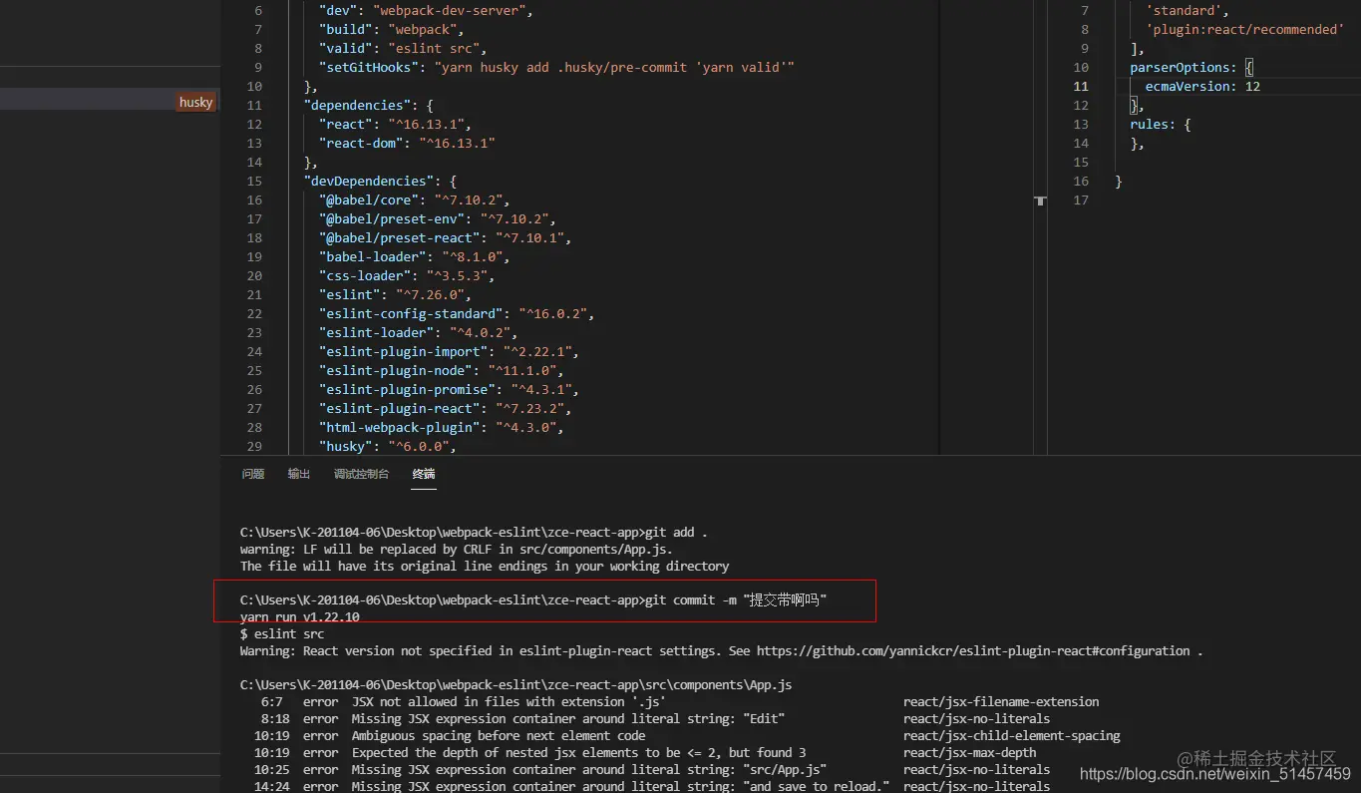Click the "eslint-plugin-node" entry
The width and height of the screenshot is (1361, 793).
(441, 371)
